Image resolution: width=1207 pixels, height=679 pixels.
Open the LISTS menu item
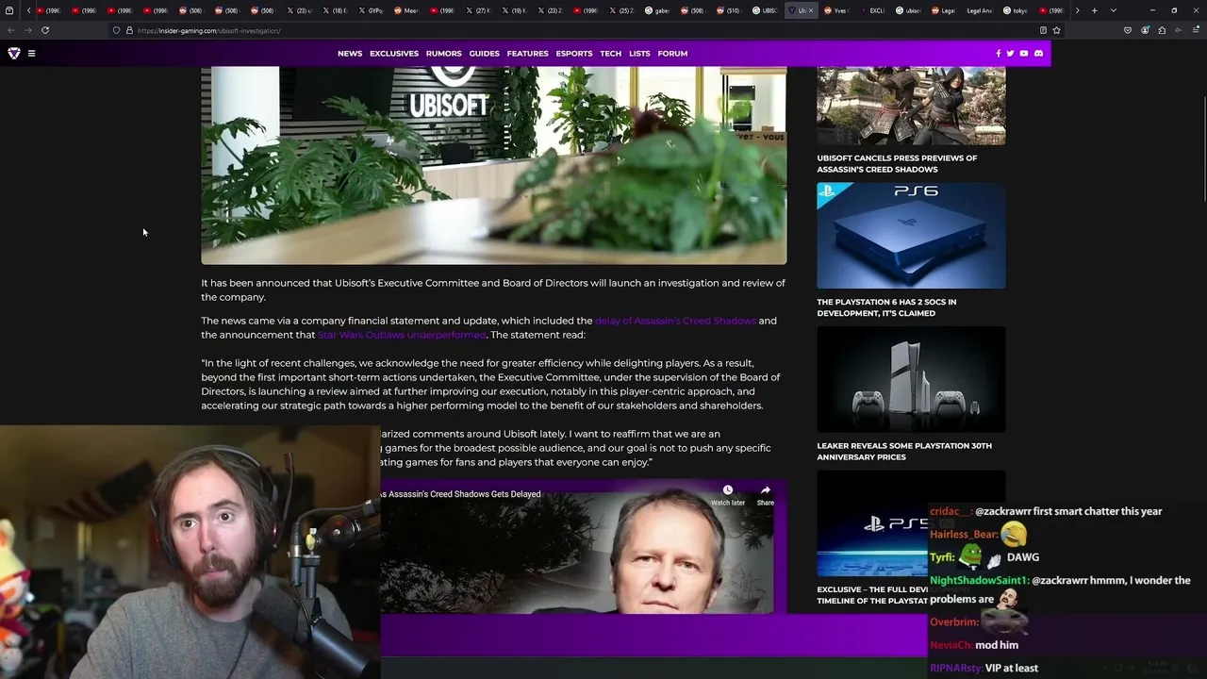[x=639, y=54]
